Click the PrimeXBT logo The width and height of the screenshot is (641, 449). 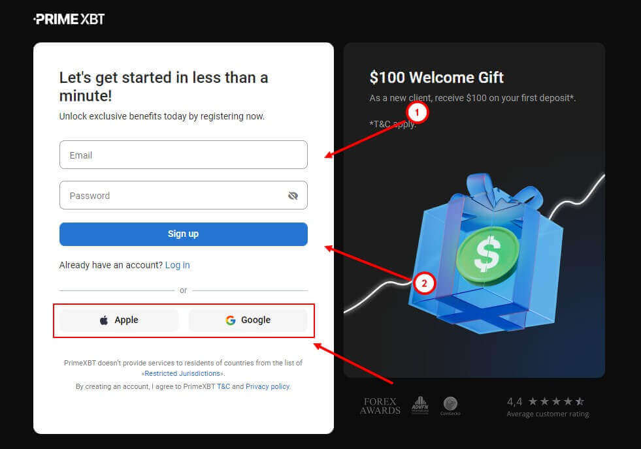(69, 19)
